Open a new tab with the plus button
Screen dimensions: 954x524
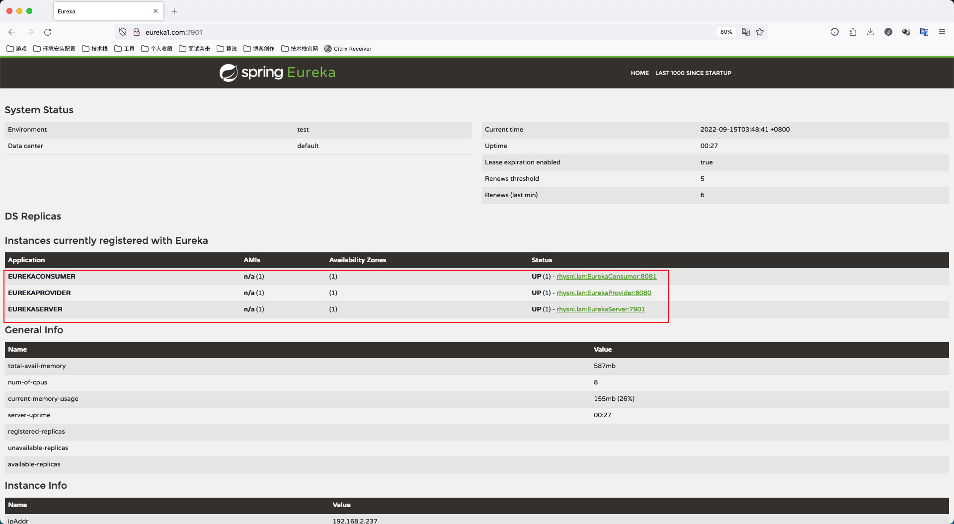click(174, 11)
